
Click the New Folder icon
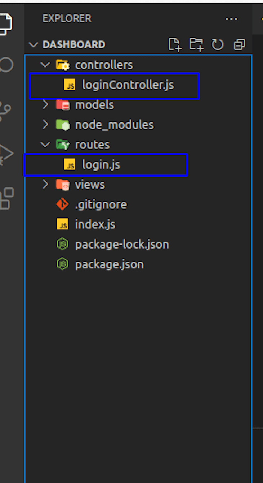pos(196,44)
